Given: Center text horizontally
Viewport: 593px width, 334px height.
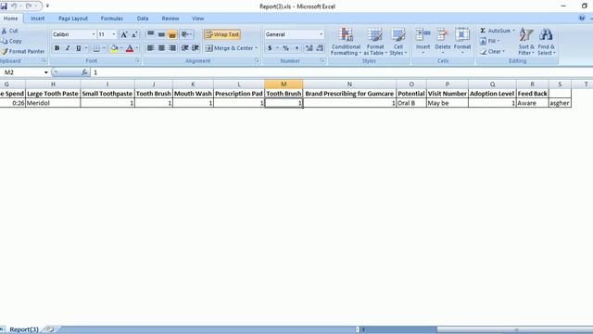Looking at the screenshot, I should (161, 48).
